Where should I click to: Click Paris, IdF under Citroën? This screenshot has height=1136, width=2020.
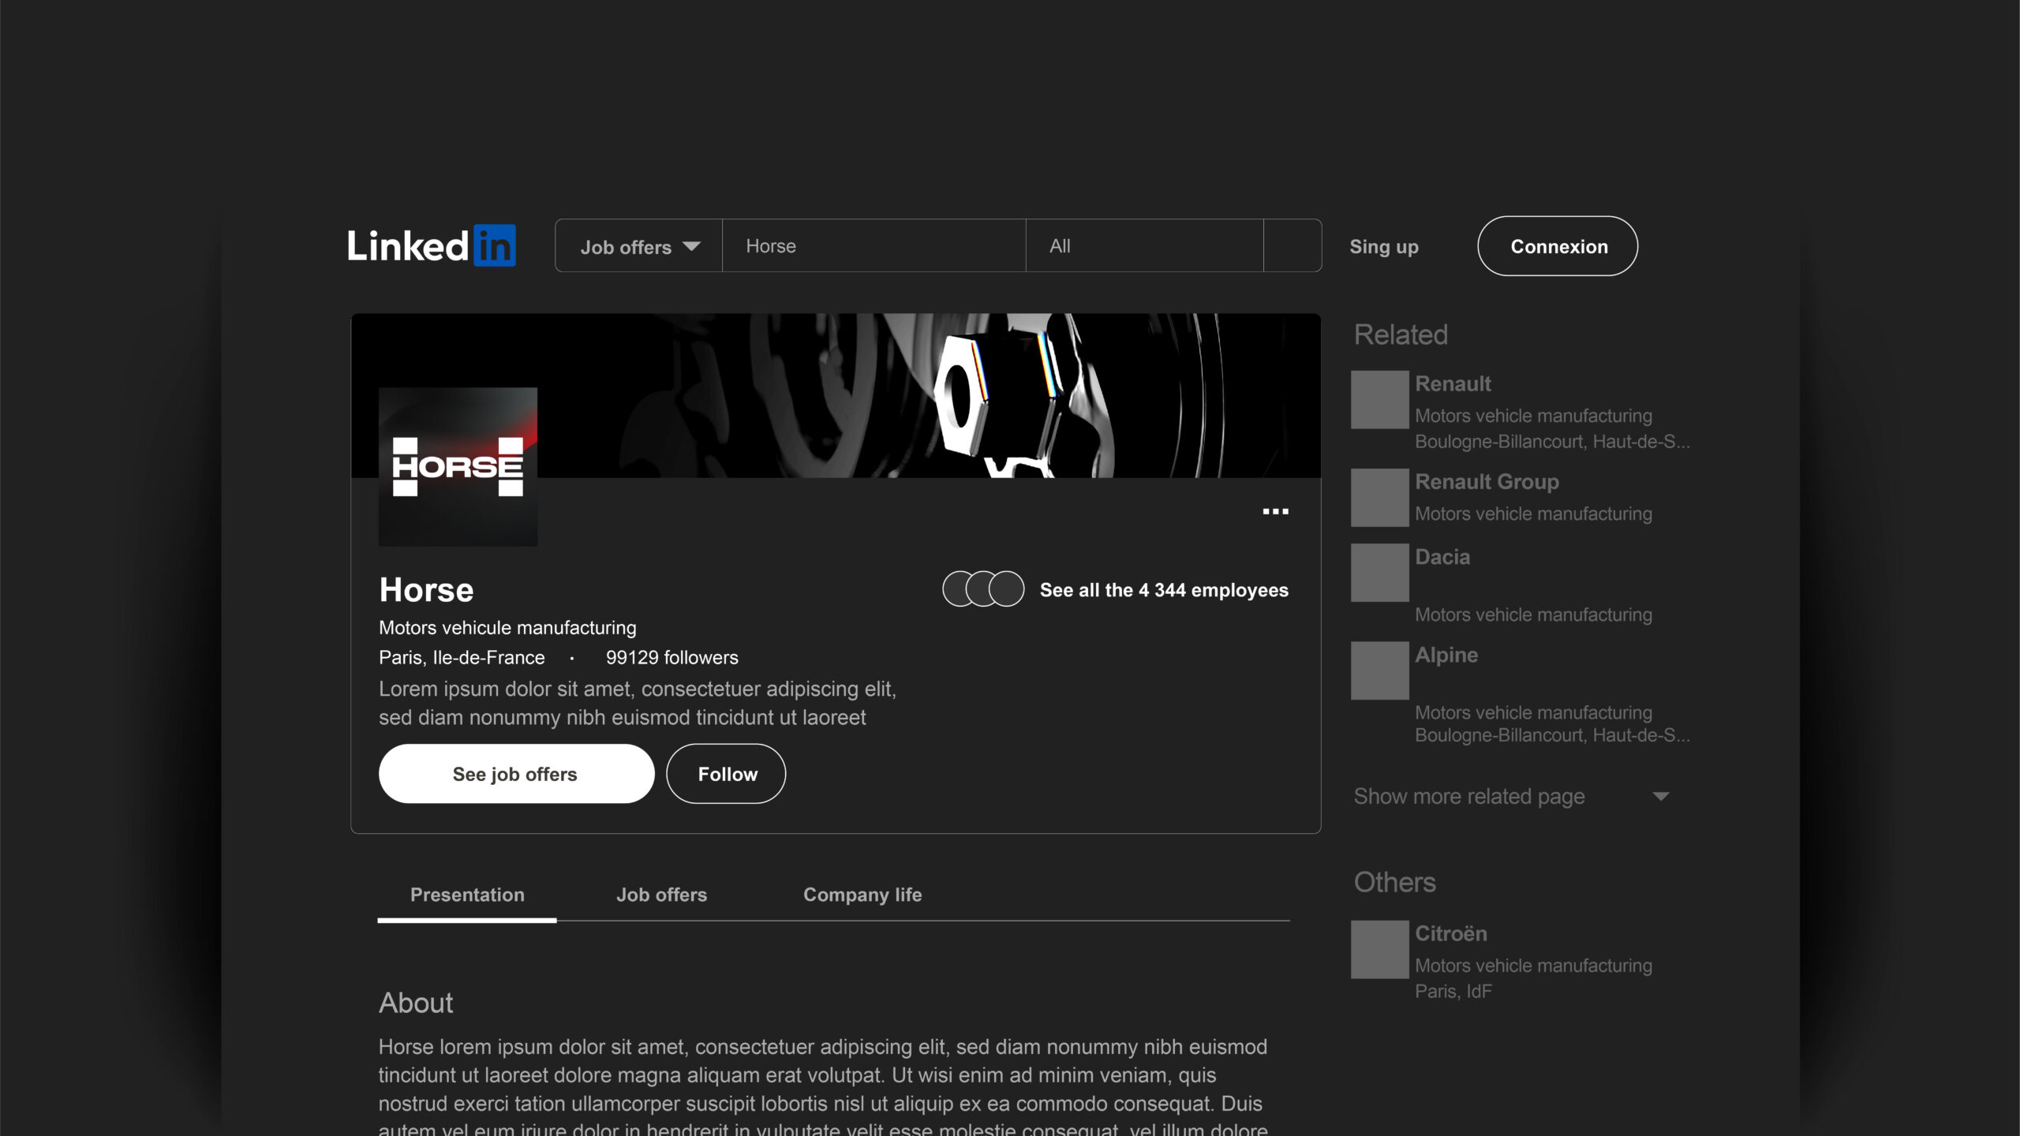[x=1453, y=992]
